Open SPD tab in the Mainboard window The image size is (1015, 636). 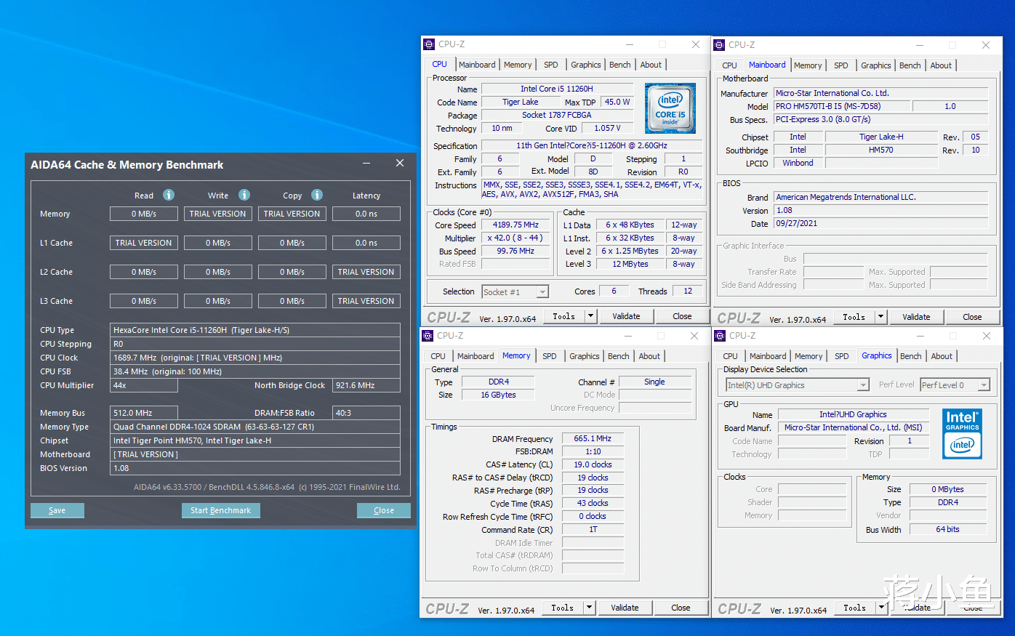click(841, 65)
